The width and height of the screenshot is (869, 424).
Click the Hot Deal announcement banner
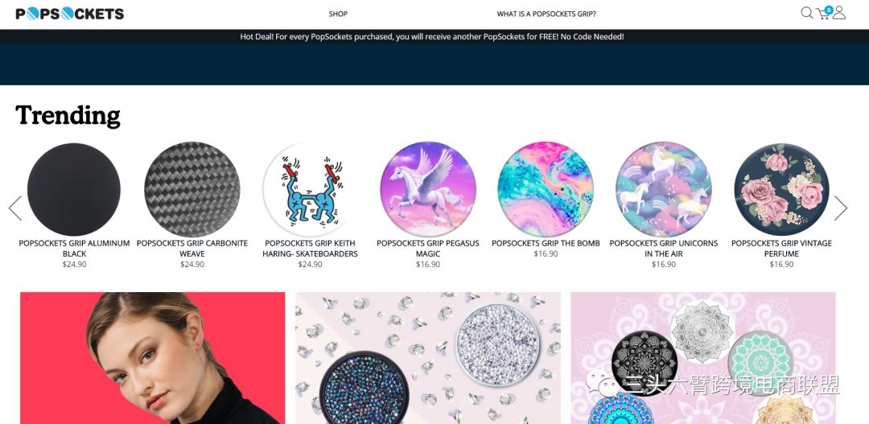click(x=432, y=36)
